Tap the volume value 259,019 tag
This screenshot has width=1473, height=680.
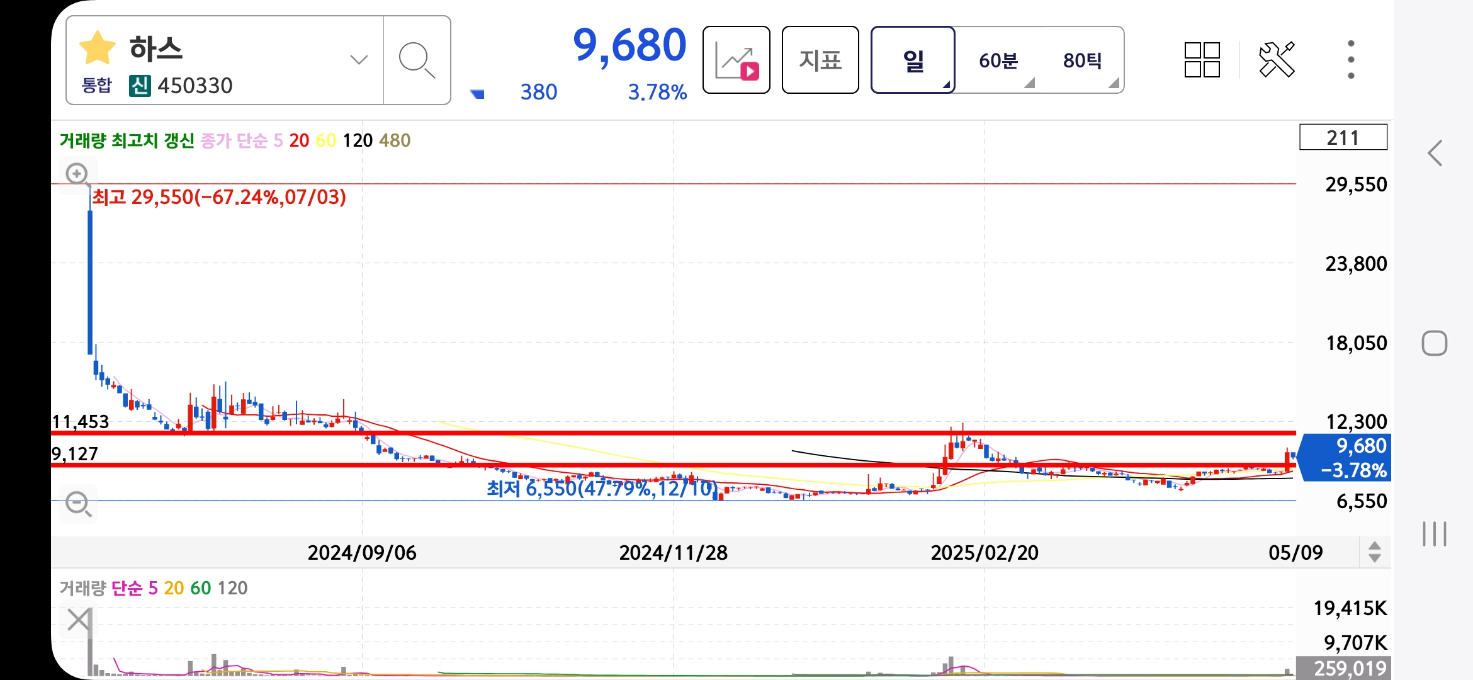1344,667
